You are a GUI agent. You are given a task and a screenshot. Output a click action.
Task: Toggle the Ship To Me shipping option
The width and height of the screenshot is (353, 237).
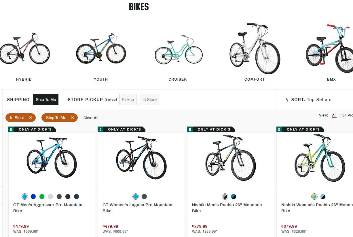coord(46,100)
